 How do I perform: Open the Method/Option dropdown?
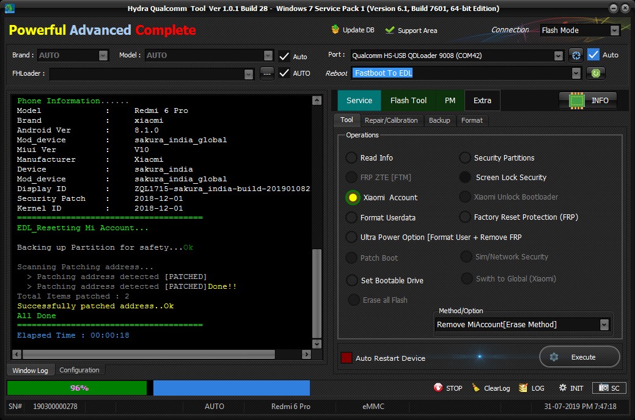[604, 325]
